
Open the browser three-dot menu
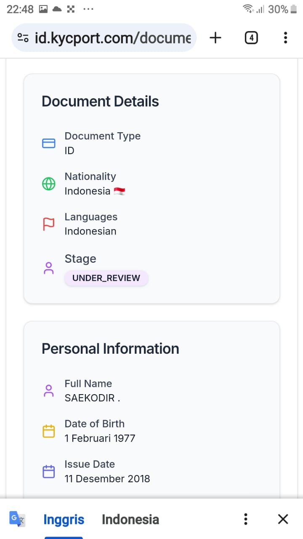285,38
